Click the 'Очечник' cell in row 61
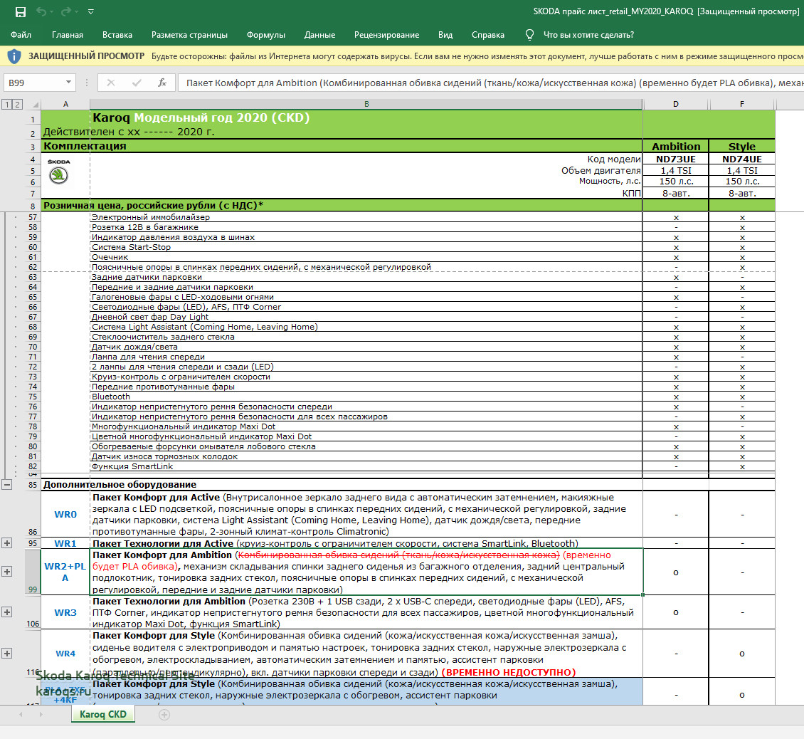 pos(366,257)
